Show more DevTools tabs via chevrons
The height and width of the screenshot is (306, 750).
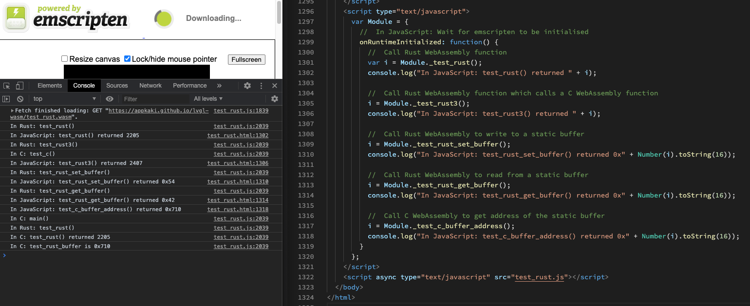click(x=219, y=86)
